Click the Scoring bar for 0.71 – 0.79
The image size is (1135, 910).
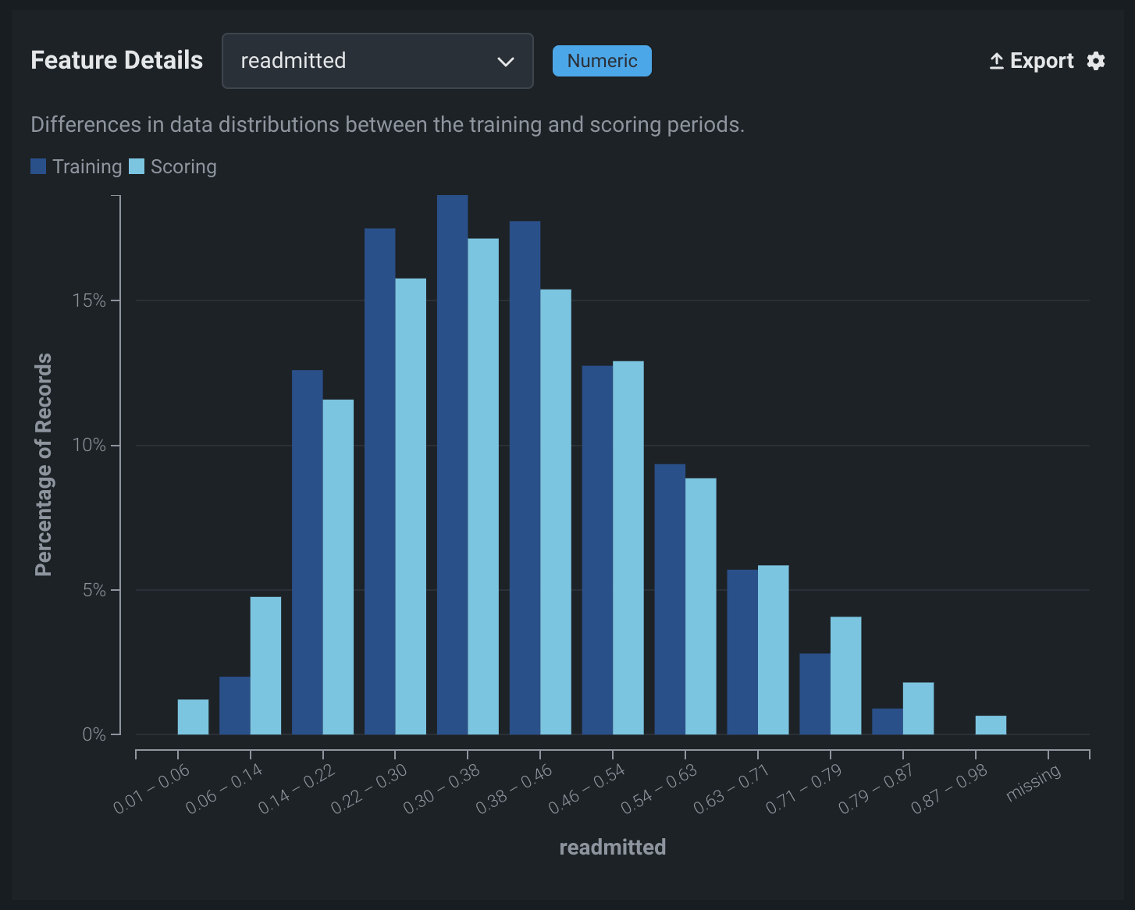click(x=845, y=675)
